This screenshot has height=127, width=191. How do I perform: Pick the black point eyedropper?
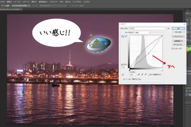tap(138, 74)
